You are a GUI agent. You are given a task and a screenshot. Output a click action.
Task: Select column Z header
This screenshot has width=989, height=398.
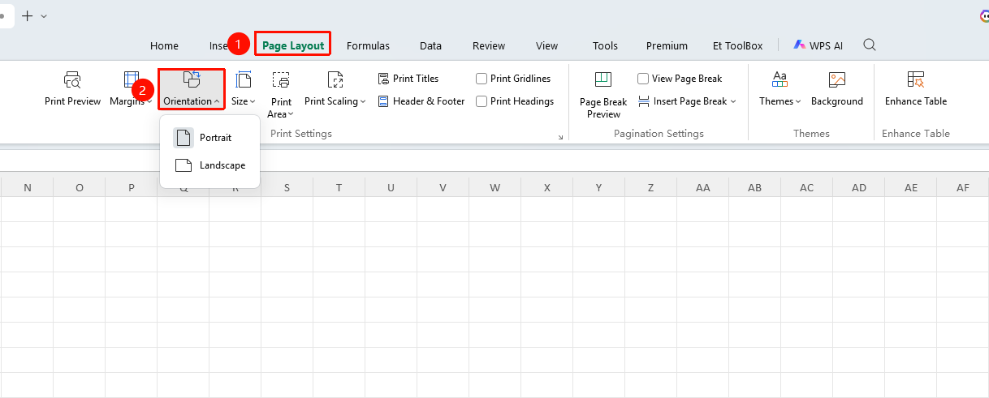click(x=650, y=187)
